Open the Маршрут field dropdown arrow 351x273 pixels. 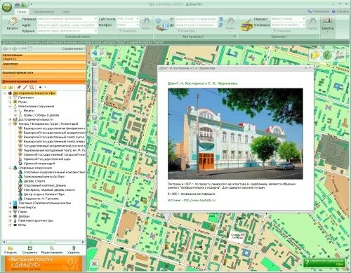pos(304,19)
